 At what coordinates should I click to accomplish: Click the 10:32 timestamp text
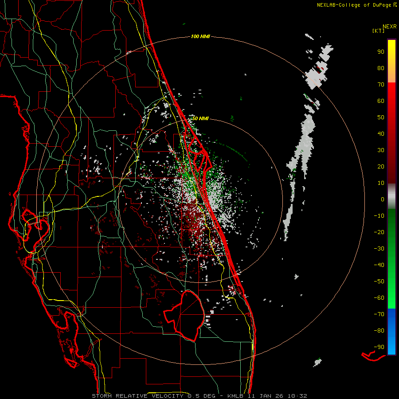pyautogui.click(x=297, y=396)
